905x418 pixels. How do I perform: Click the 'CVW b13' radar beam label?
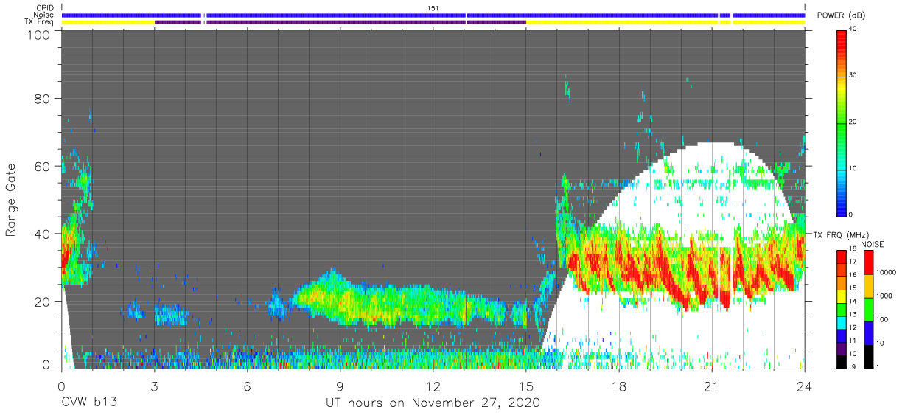tap(89, 403)
